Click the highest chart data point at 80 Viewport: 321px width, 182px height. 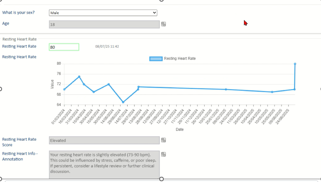coord(295,63)
